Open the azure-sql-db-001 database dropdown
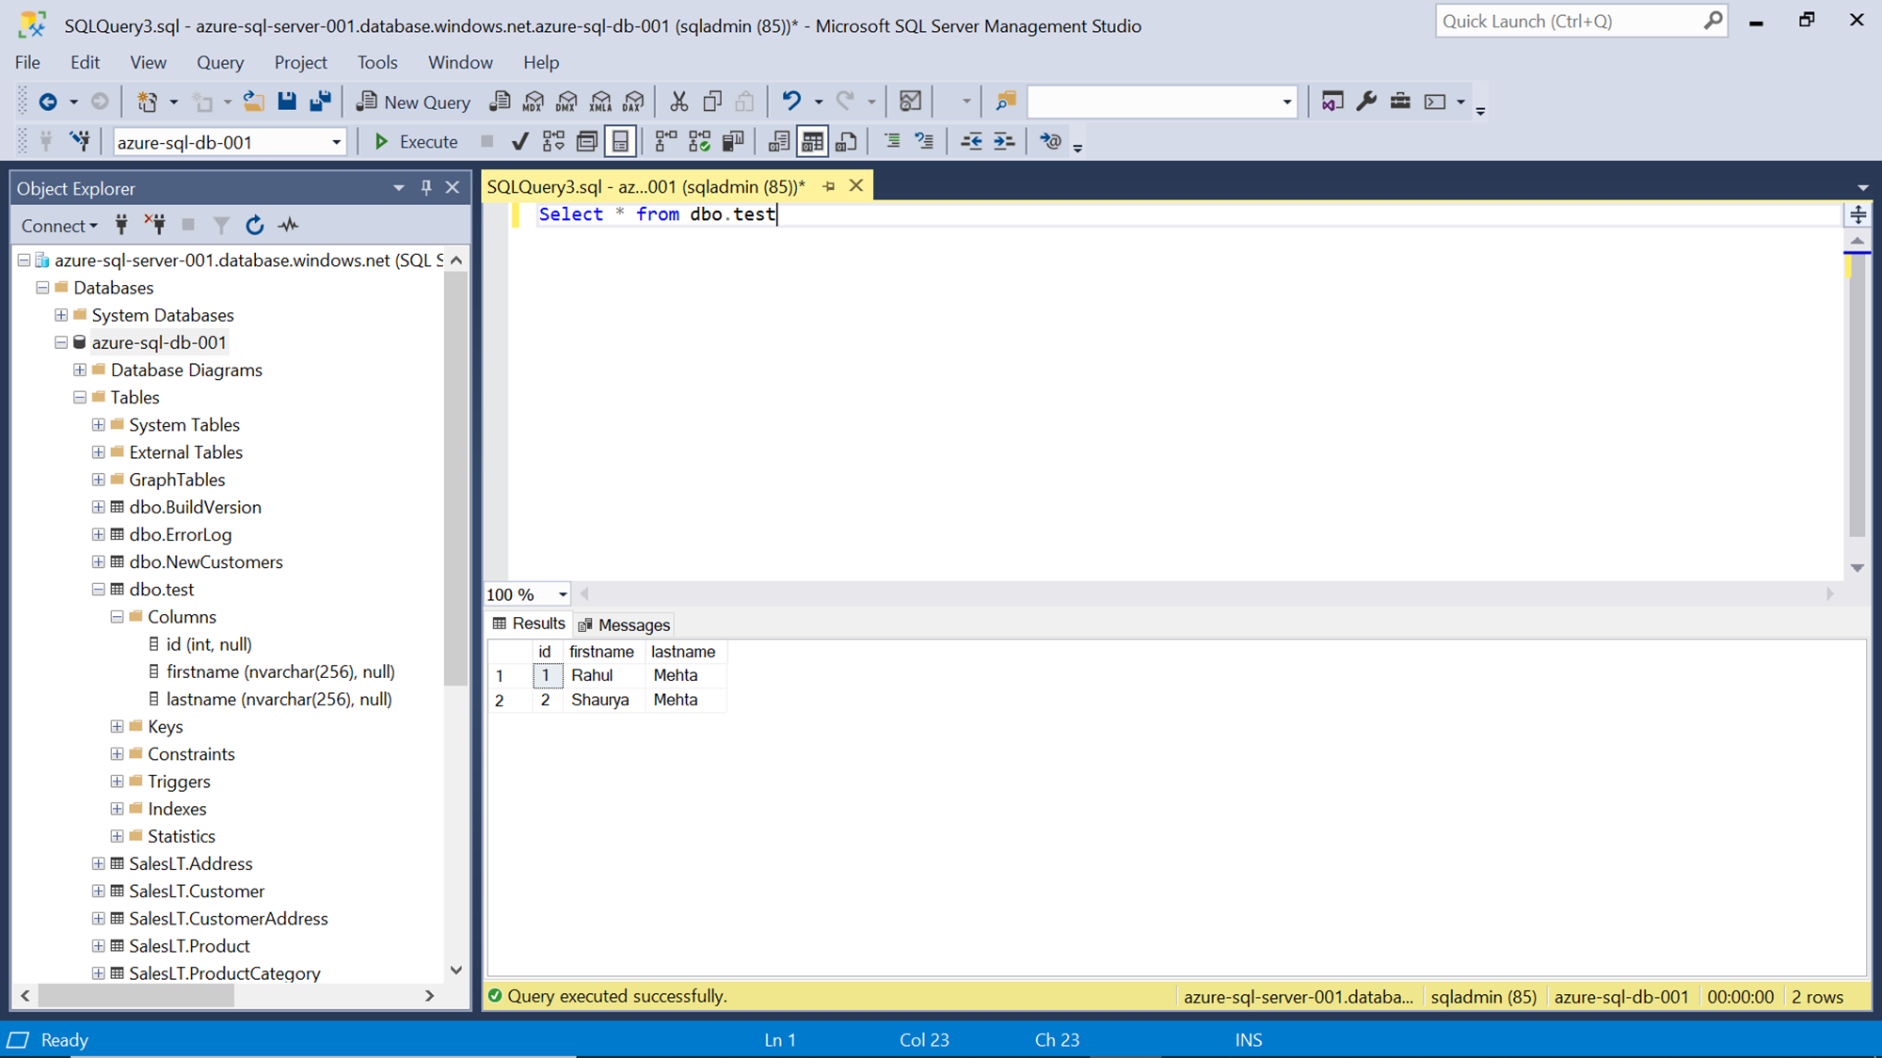Image resolution: width=1882 pixels, height=1058 pixels. [x=336, y=143]
